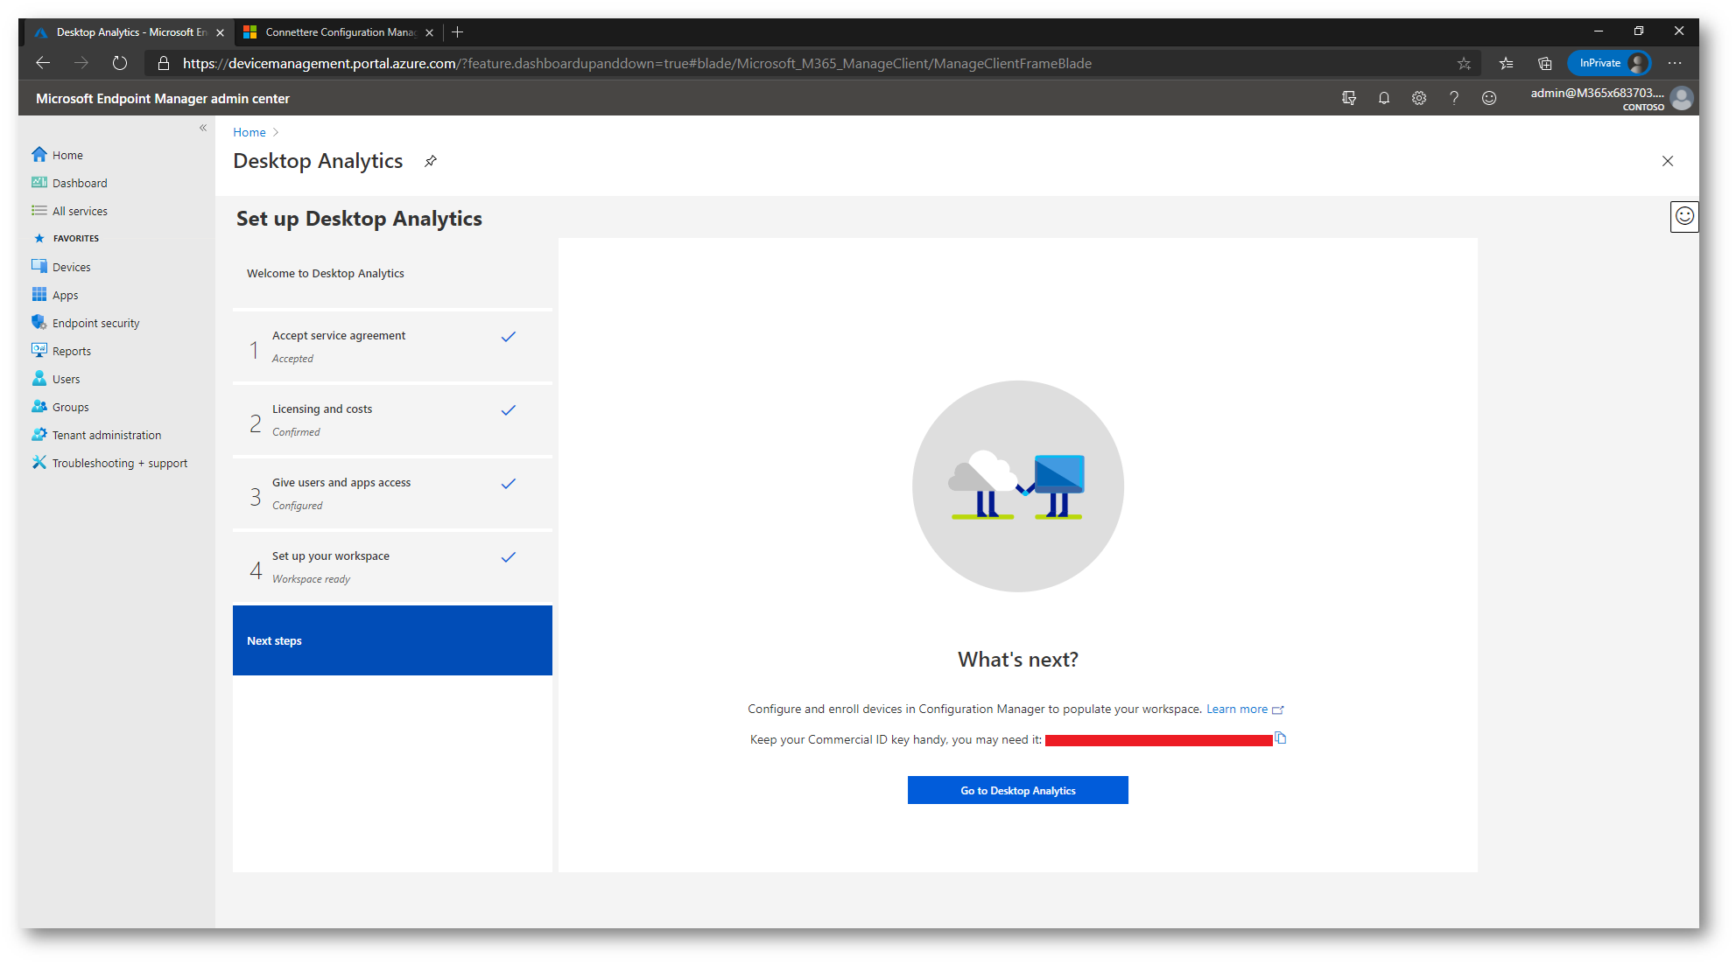This screenshot has height=965, width=1736.
Task: Select the Set up your workspace step
Action: [392, 567]
